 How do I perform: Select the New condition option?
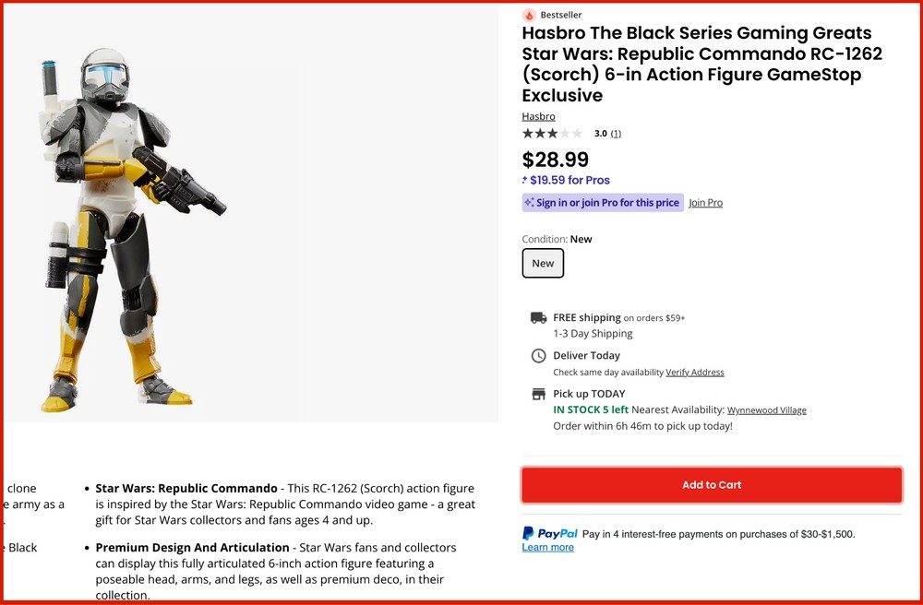pyautogui.click(x=543, y=263)
